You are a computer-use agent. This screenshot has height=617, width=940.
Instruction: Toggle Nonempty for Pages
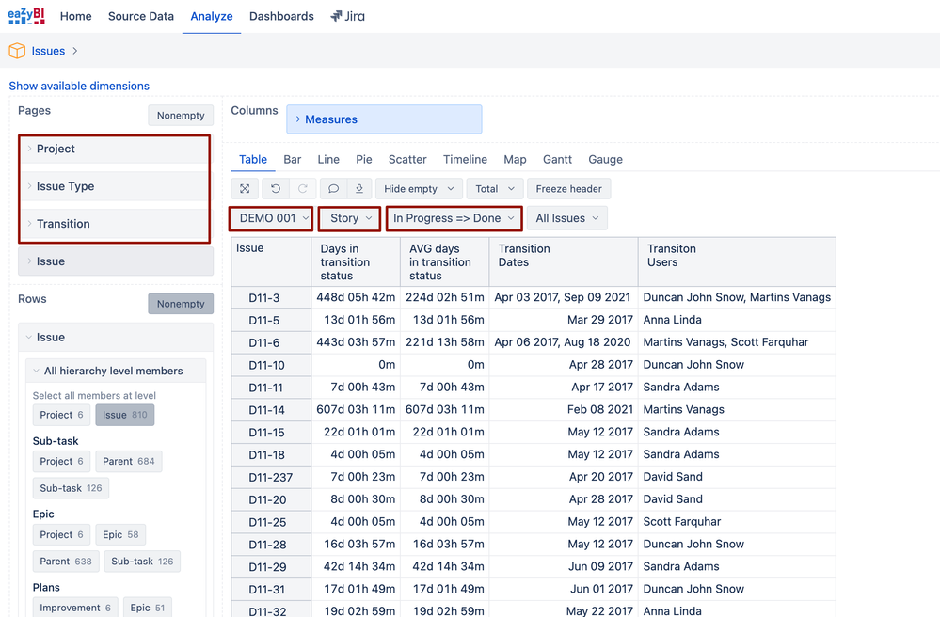(x=181, y=116)
